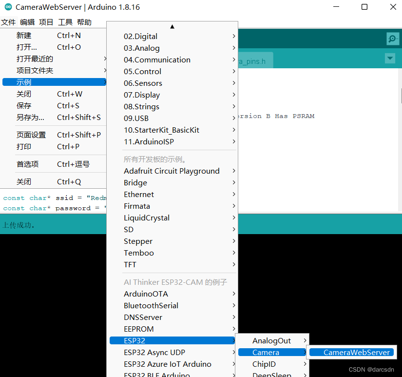Open the Serial Monitor magnifier icon
The image size is (402, 377).
[393, 39]
